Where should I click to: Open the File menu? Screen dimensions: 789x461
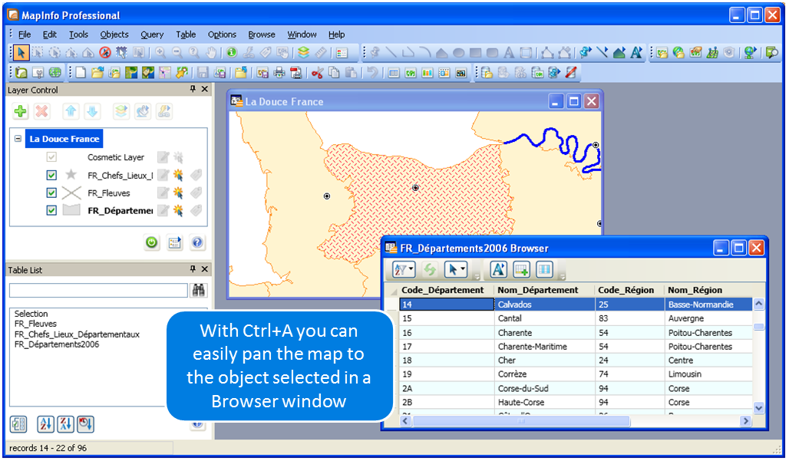[25, 35]
